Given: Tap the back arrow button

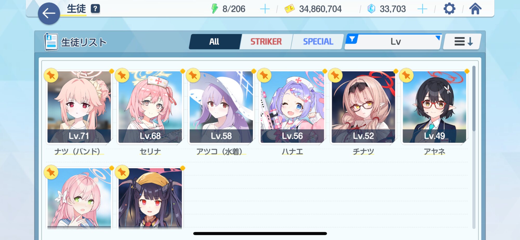Looking at the screenshot, I should click(x=49, y=14).
